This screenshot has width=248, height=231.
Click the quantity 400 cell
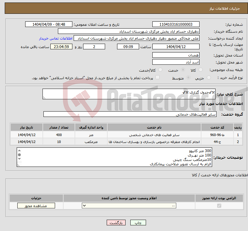[59, 135]
